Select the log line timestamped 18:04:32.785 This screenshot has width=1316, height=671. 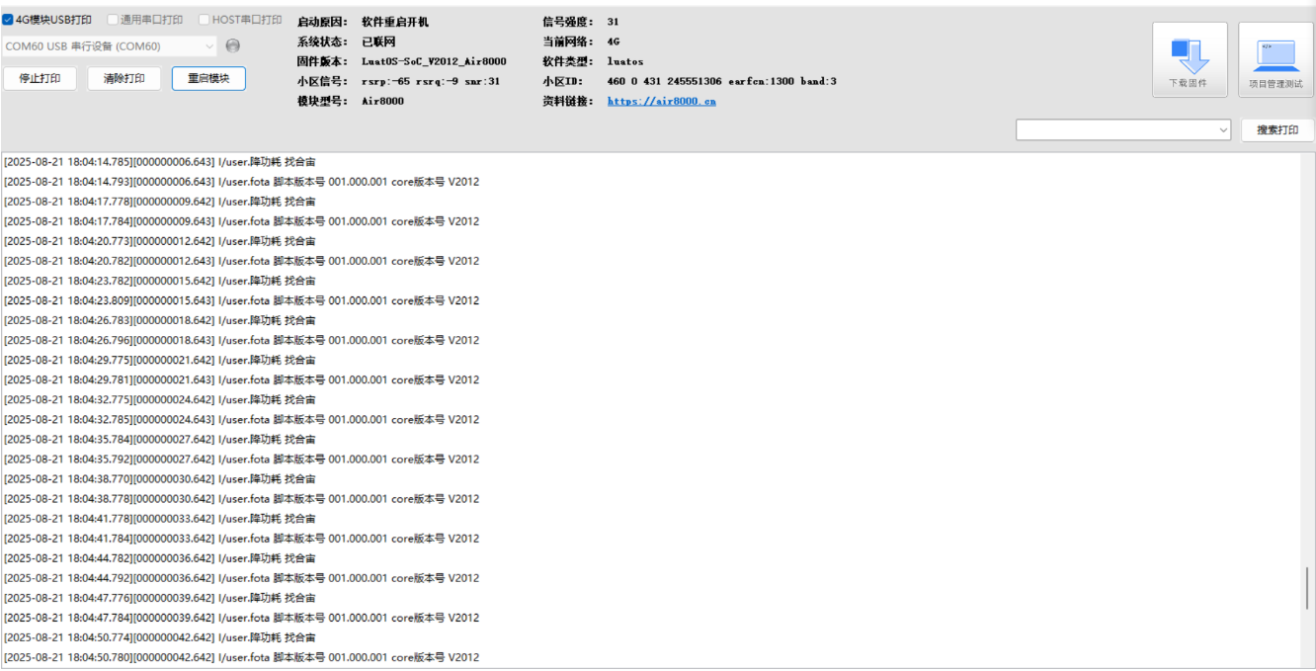[x=241, y=419]
